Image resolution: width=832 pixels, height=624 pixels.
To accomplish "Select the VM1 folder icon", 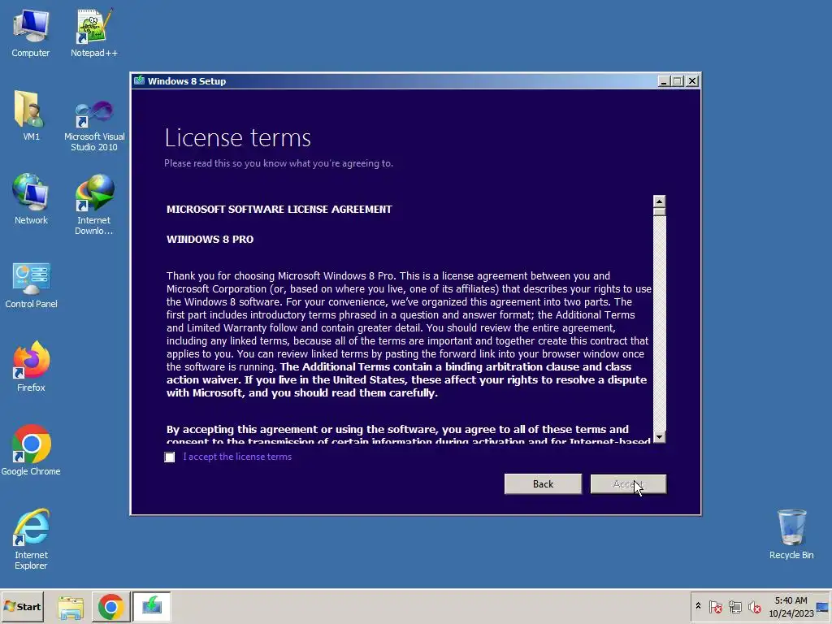I will pos(31,116).
